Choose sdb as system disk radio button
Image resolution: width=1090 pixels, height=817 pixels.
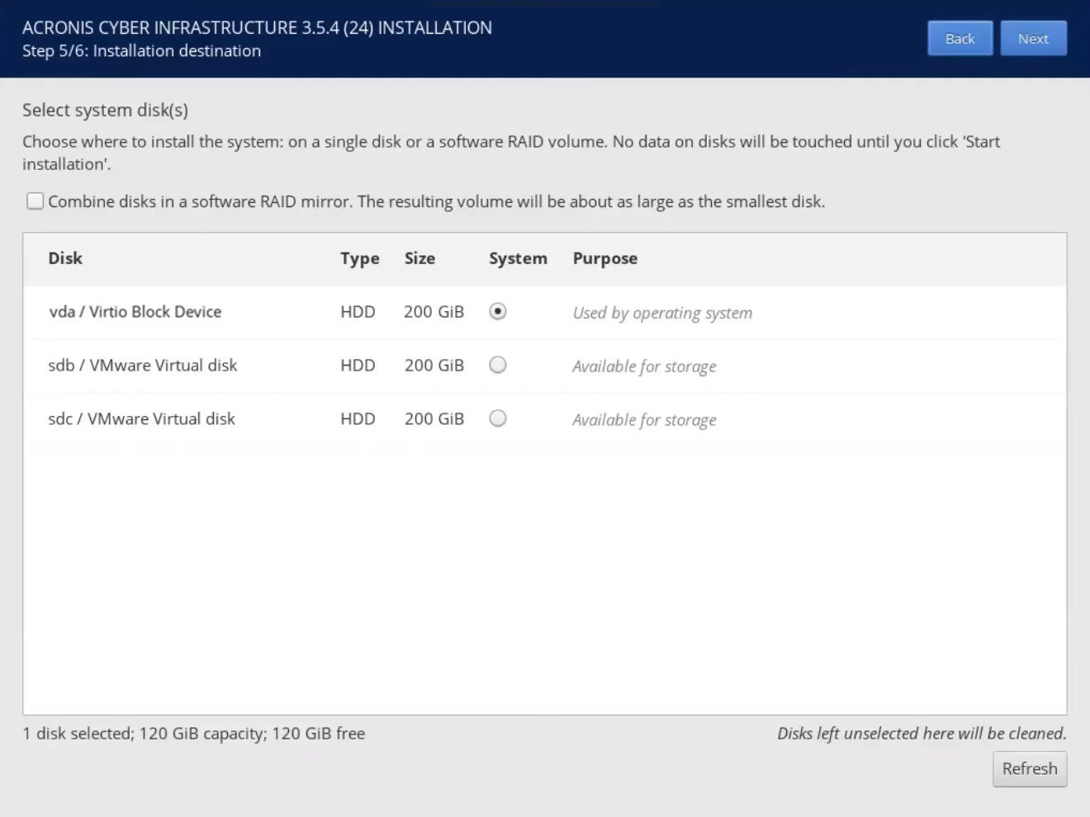click(x=497, y=365)
